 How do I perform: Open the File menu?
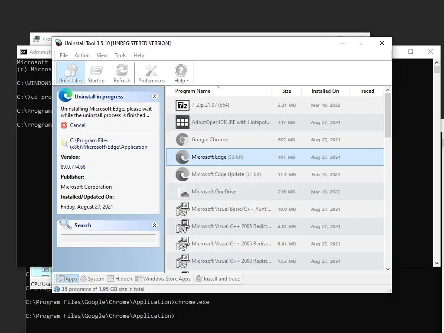[64, 55]
